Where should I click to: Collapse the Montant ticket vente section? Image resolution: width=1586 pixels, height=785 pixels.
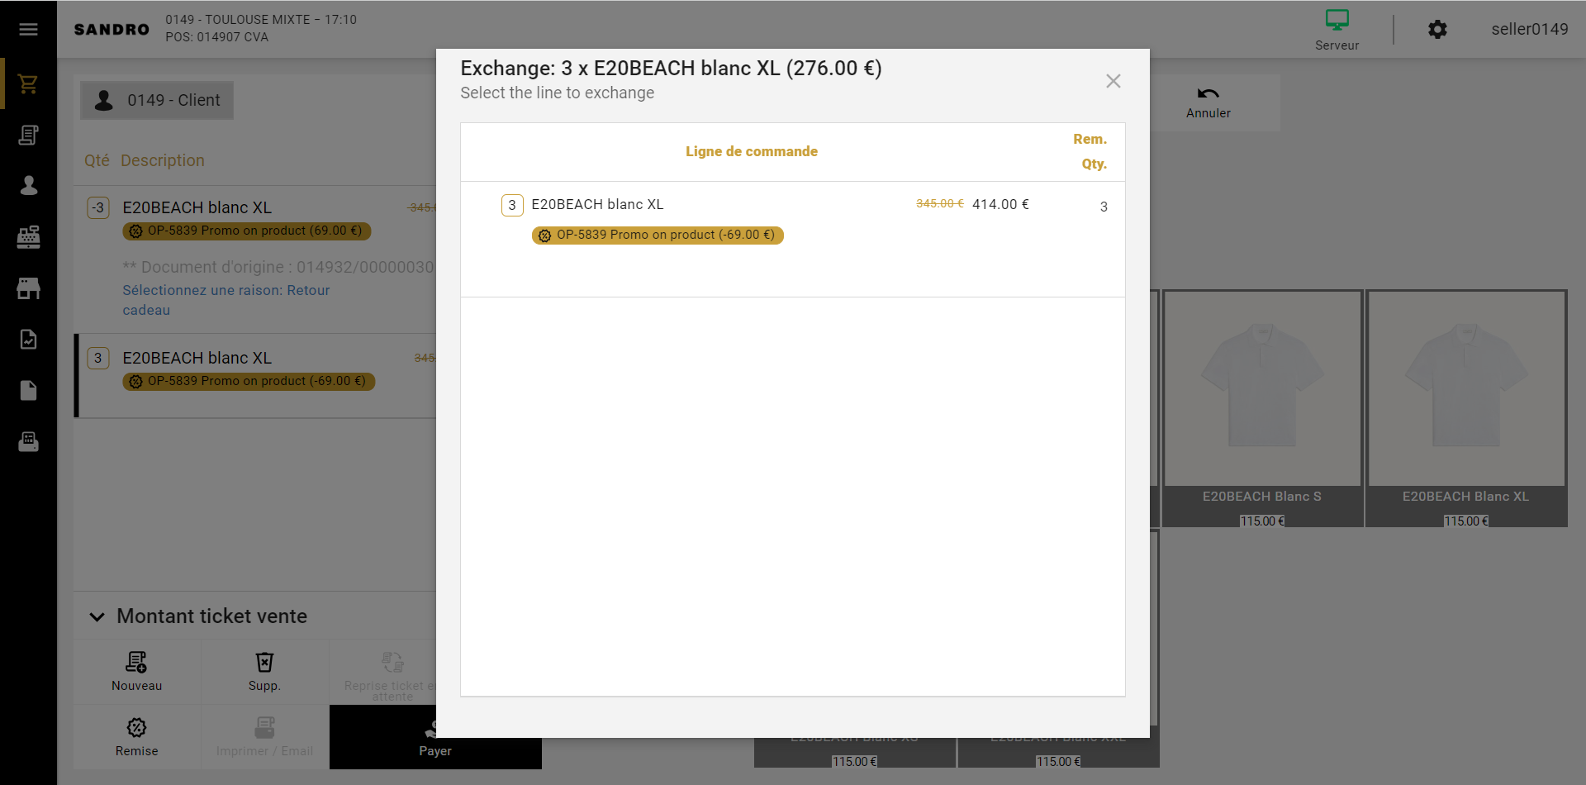(x=97, y=616)
